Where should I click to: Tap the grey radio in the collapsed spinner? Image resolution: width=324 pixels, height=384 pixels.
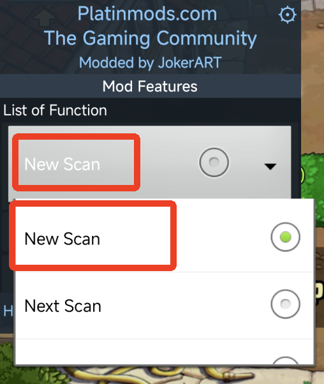pyautogui.click(x=214, y=162)
